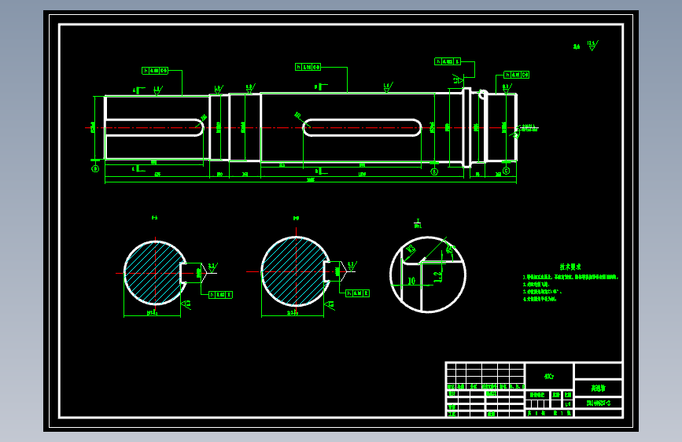
Task: Click the label above the detail view circle
Action: [418, 223]
